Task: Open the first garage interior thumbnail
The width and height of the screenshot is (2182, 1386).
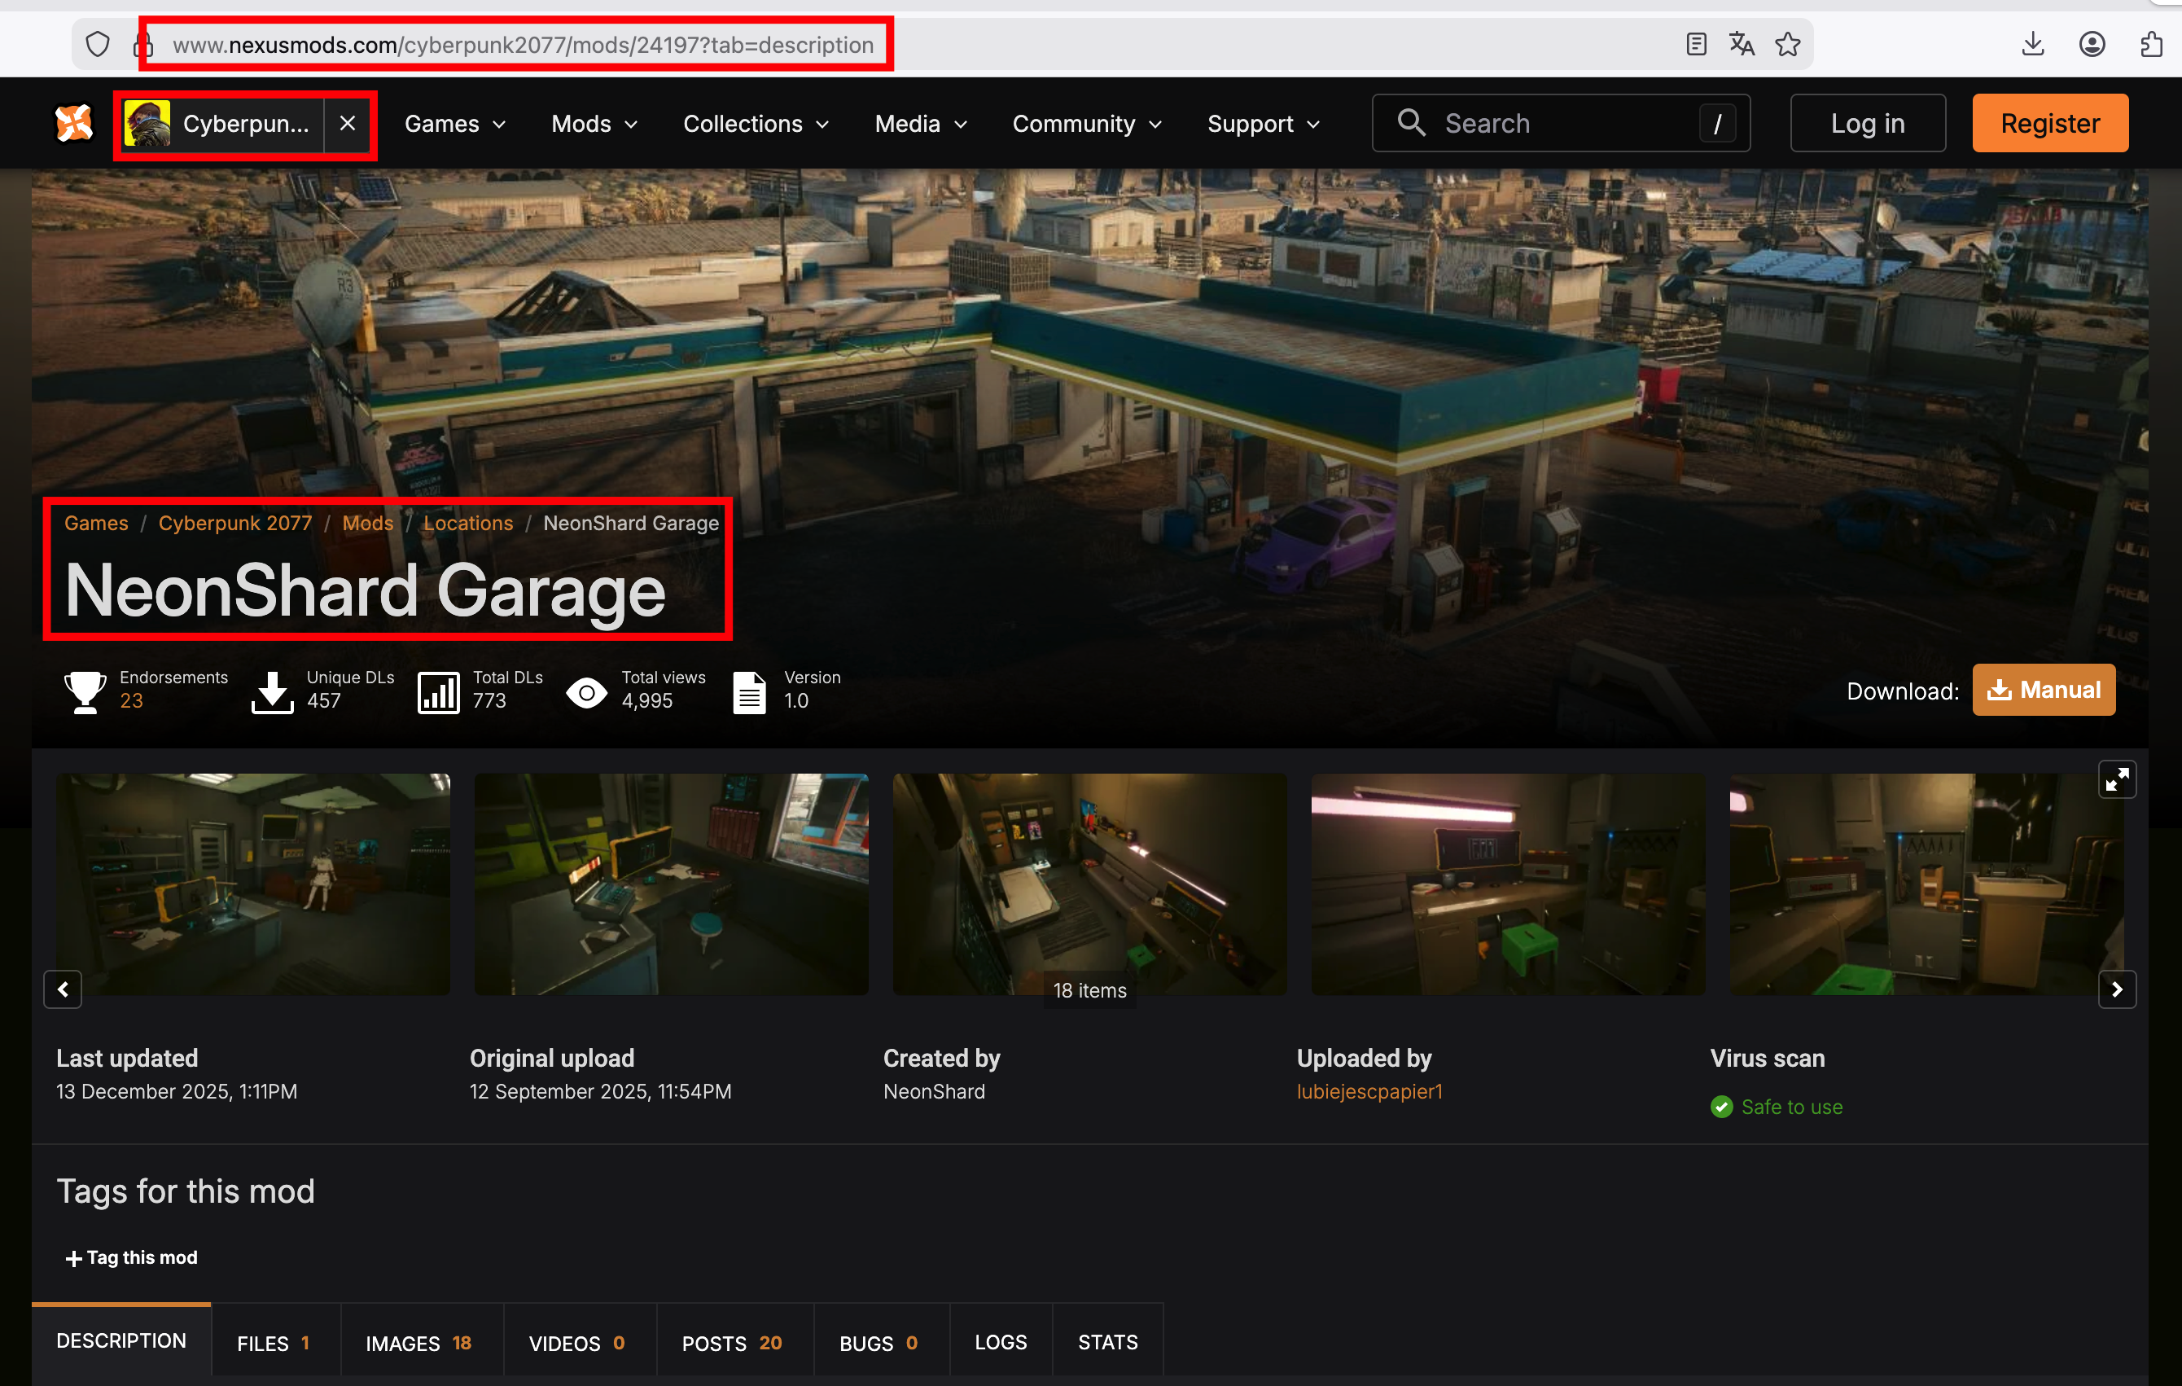Action: [253, 884]
